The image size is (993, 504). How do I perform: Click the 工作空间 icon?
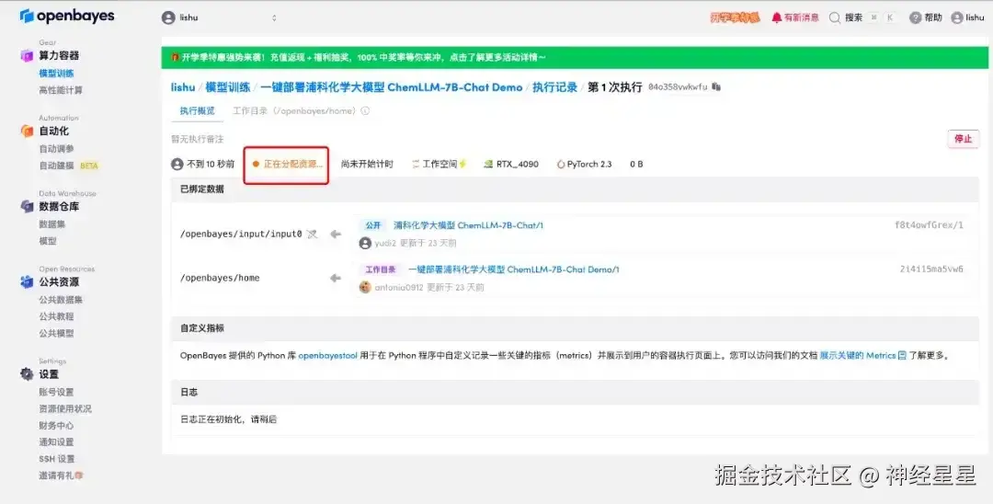pos(416,164)
